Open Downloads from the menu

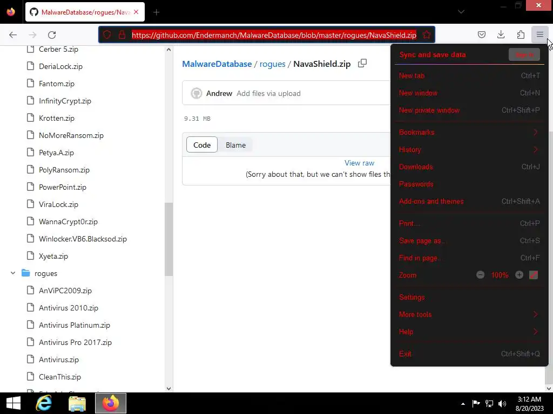click(469, 167)
